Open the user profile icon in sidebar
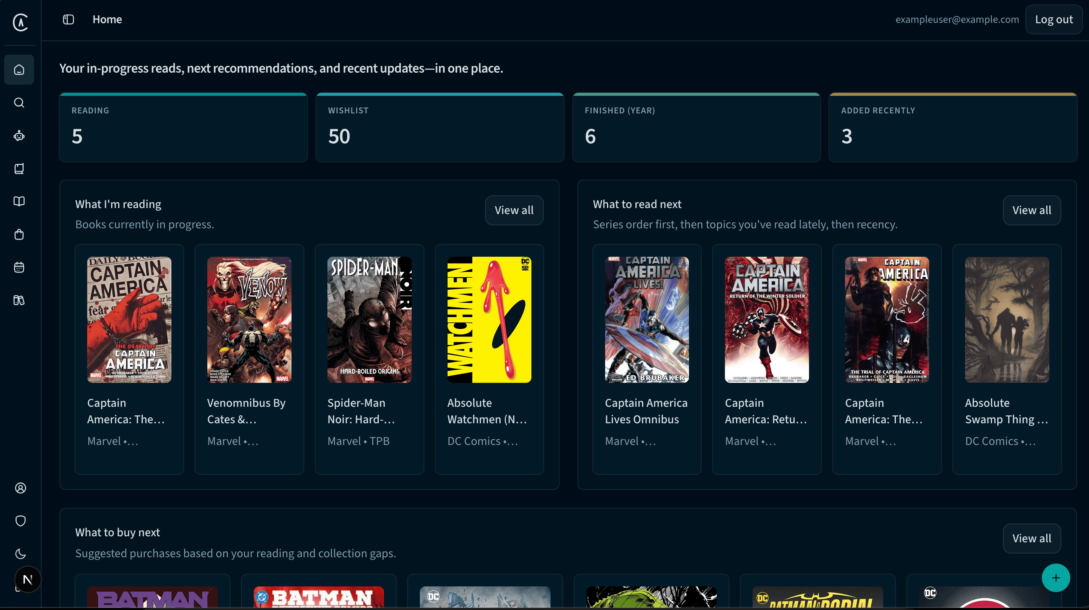Viewport: 1089px width, 610px height. click(x=20, y=488)
